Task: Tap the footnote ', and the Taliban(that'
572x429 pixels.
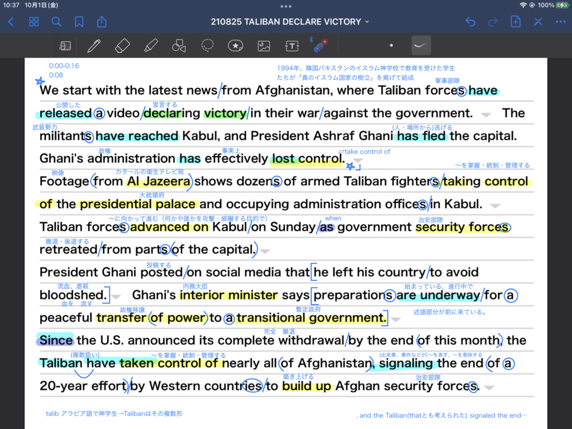Action: click(441, 415)
